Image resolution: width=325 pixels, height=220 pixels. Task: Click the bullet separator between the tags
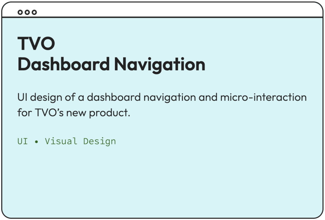pos(36,141)
